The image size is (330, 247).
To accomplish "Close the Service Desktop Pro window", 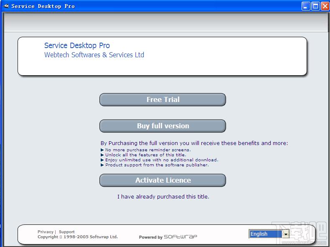I will (325, 6).
